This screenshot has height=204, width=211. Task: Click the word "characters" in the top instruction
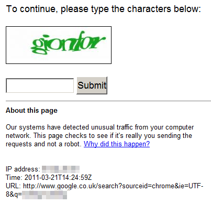(149, 9)
